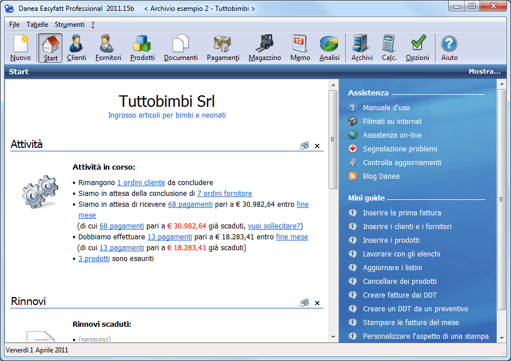Viewport: 511px width, 361px height.
Task: Open Lavorare con gli elenchi guide
Action: pos(401,254)
